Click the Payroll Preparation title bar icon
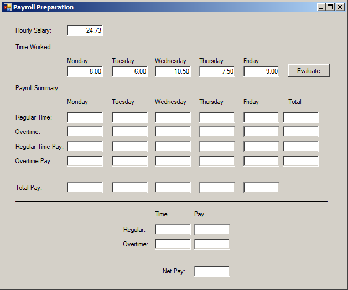The image size is (348, 290). pyautogui.click(x=8, y=7)
